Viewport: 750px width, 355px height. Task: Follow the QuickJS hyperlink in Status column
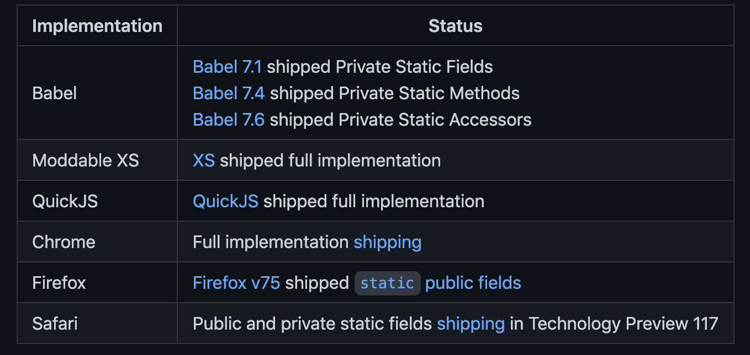225,201
